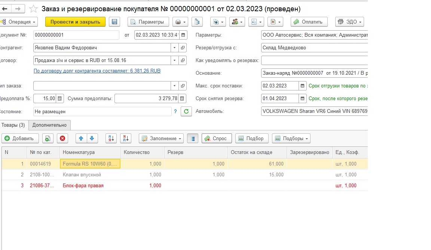Copy the selected row in the goods table
Viewport: 431px width, 250px height.
[48, 139]
